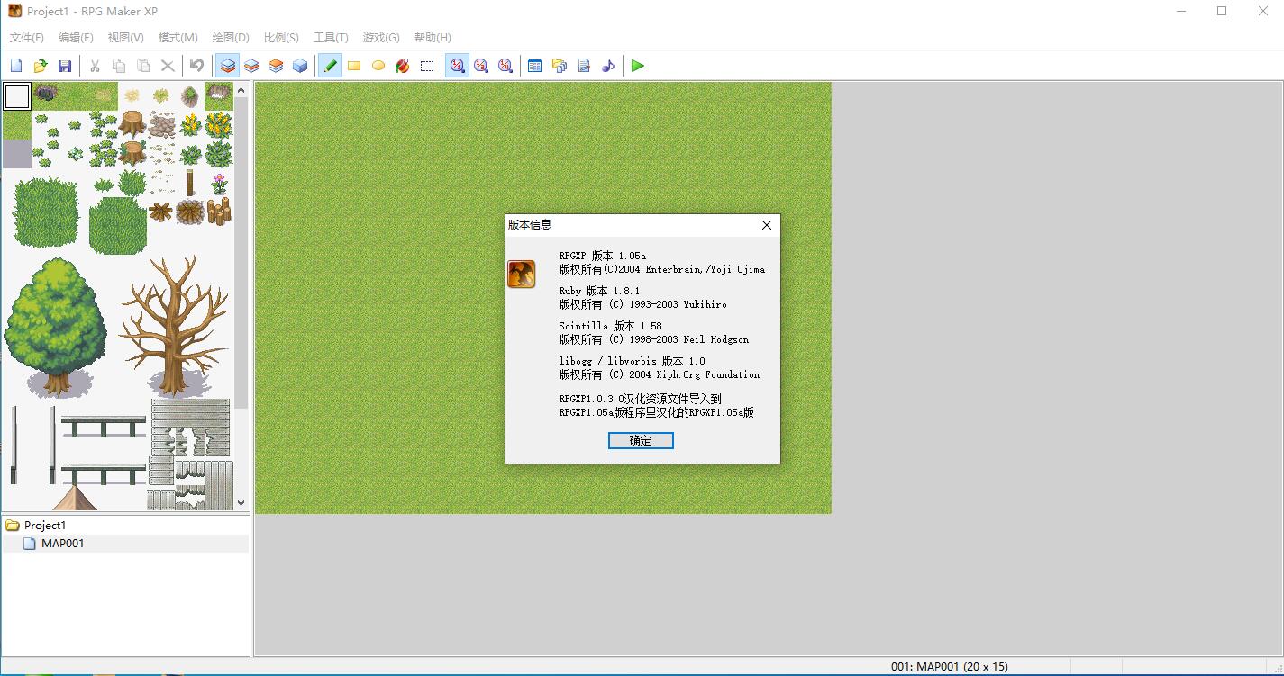
Task: Pick the tree stump tile
Action: pyautogui.click(x=132, y=124)
